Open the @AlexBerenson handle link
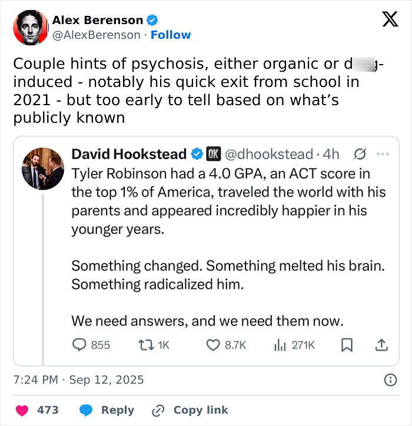Image resolution: width=412 pixels, height=426 pixels. 95,35
